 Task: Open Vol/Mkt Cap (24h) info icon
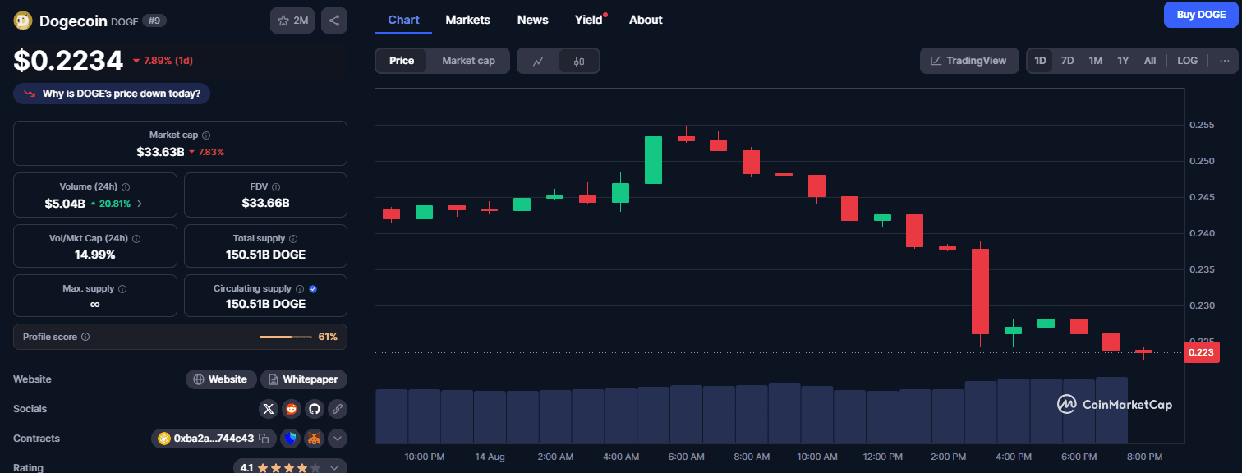point(136,239)
